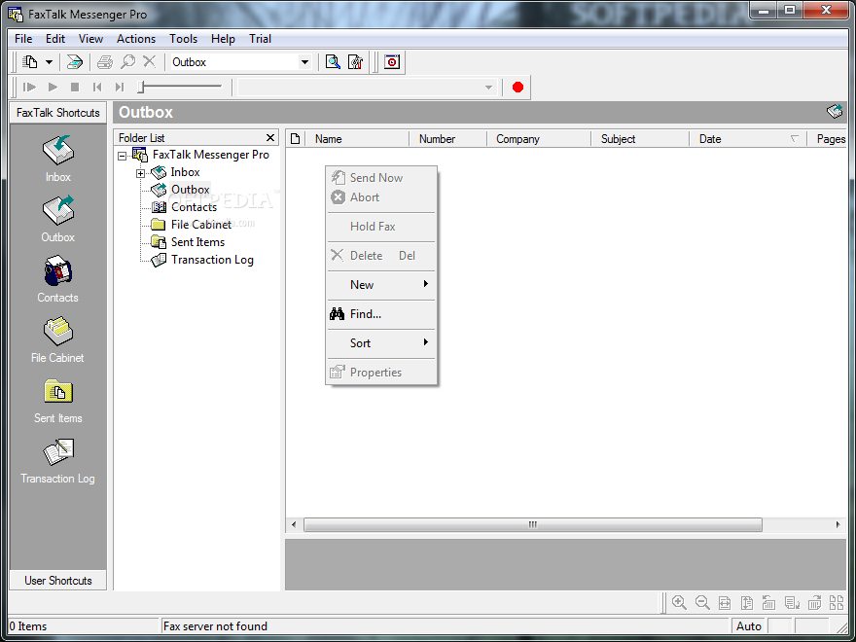Open the New Fax button's dropdown arrow
This screenshot has height=642, width=856.
coord(50,62)
